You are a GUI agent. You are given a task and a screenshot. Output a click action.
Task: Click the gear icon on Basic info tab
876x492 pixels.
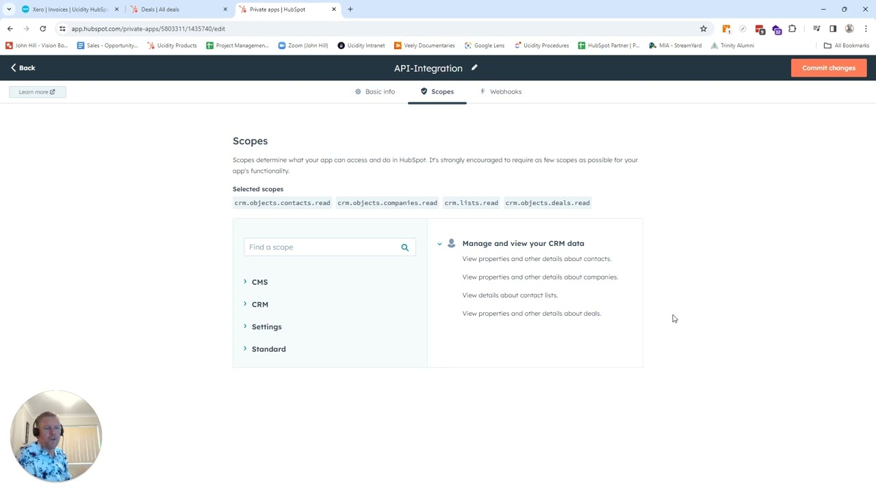pos(358,92)
